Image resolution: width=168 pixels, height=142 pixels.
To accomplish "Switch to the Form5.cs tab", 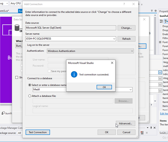I will pyautogui.click(x=4, y=11).
